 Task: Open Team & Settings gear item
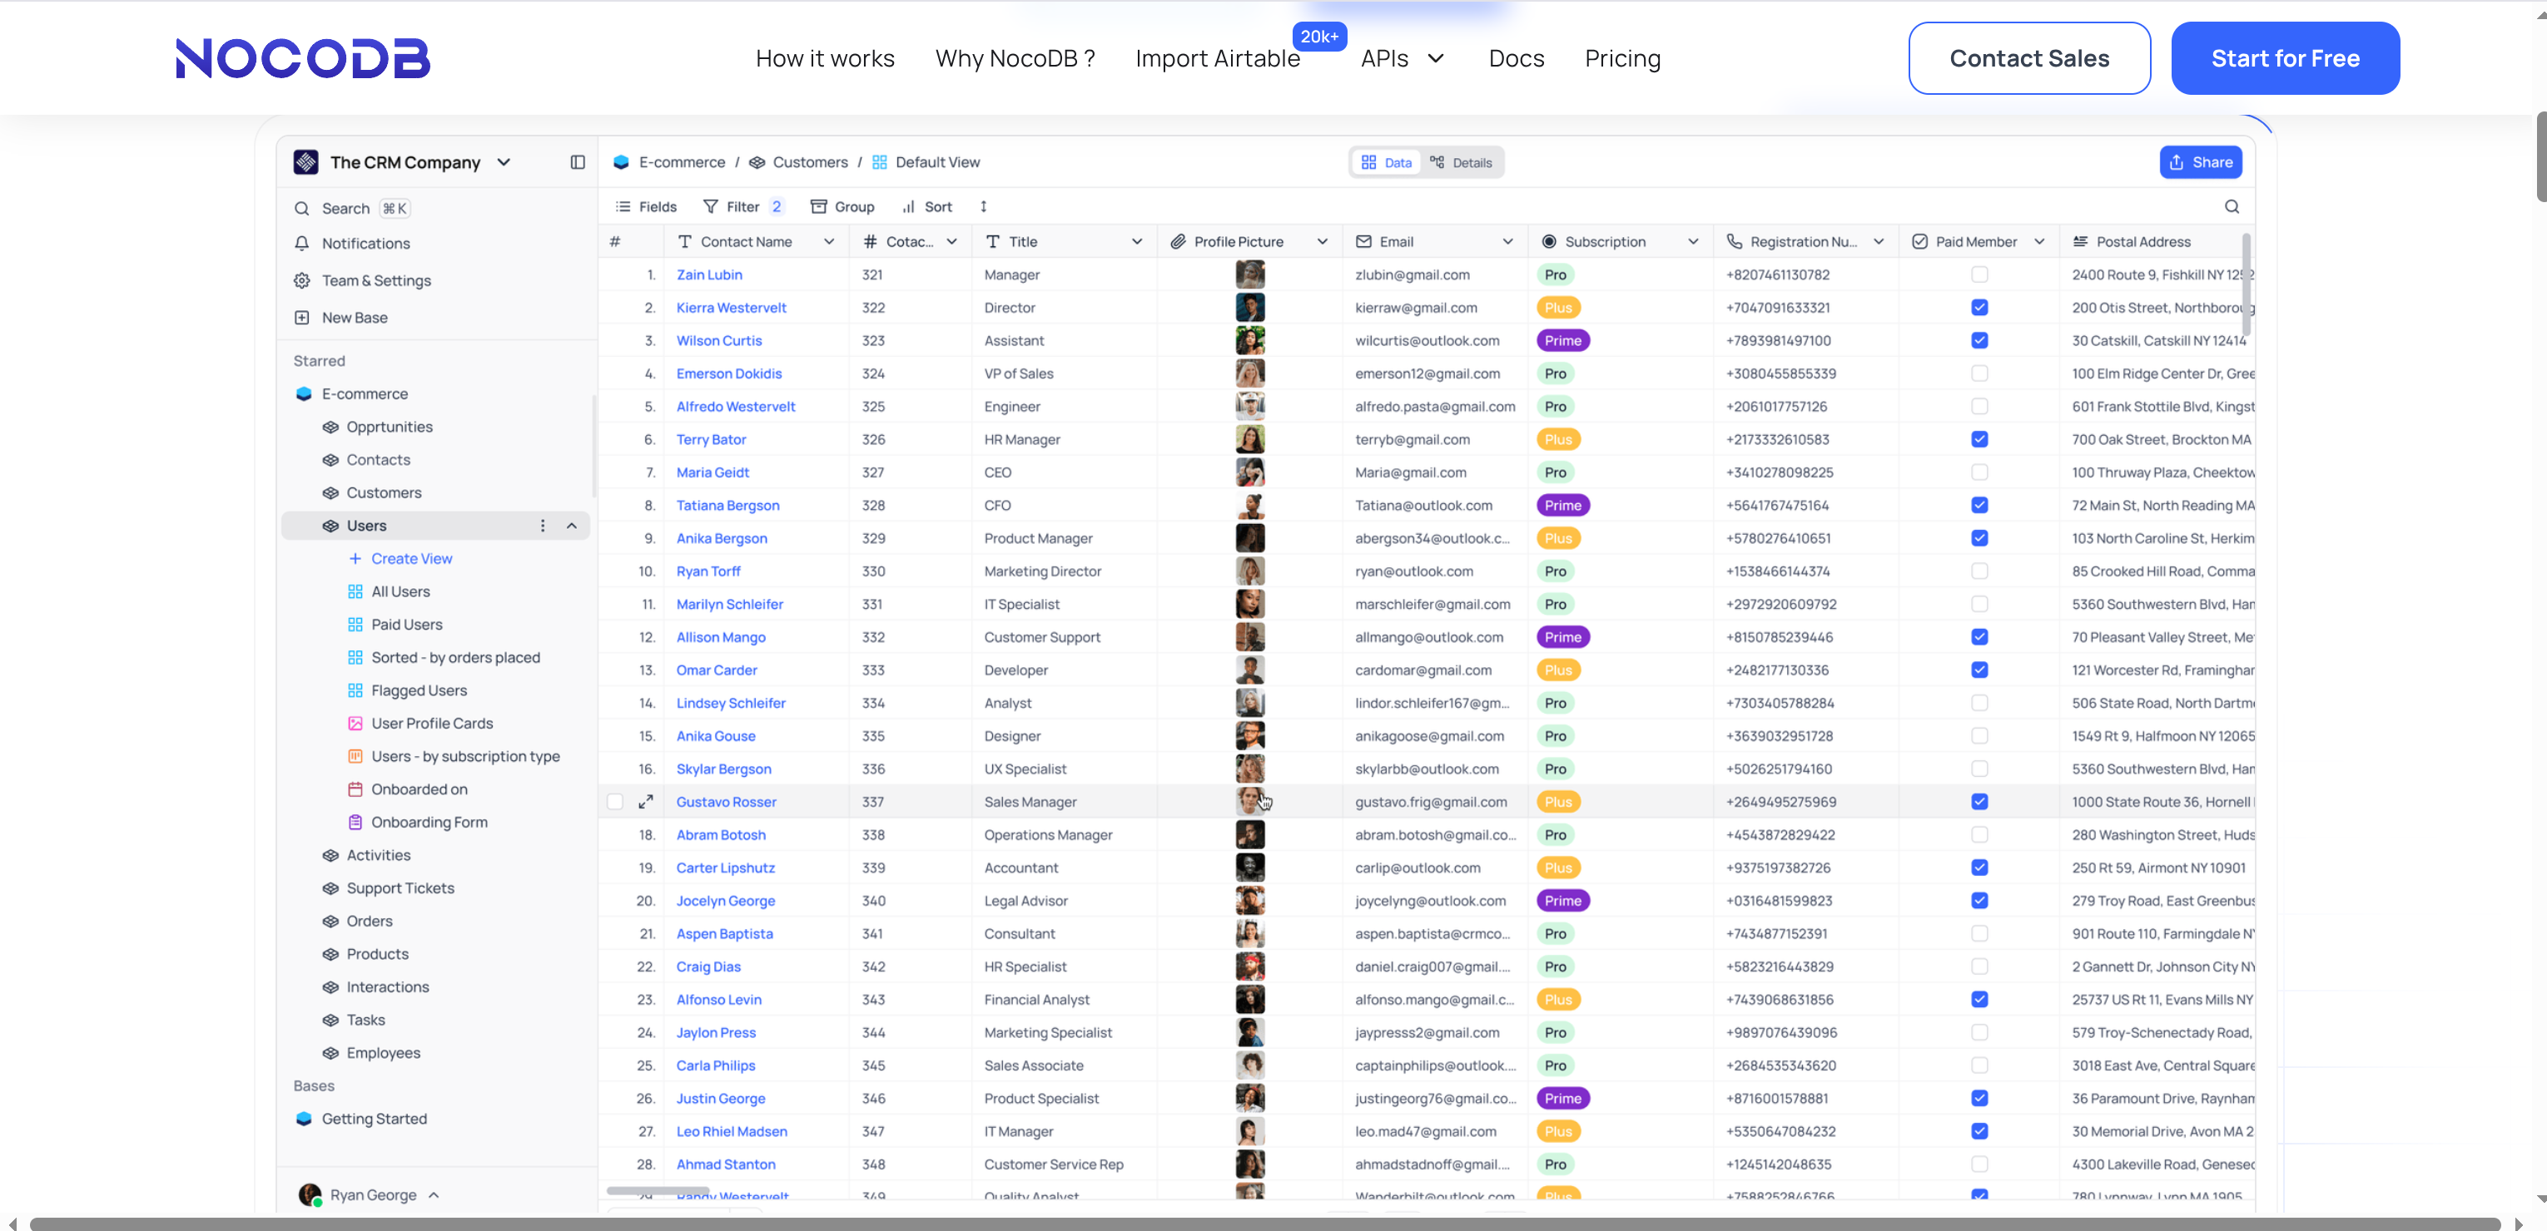pyautogui.click(x=301, y=280)
